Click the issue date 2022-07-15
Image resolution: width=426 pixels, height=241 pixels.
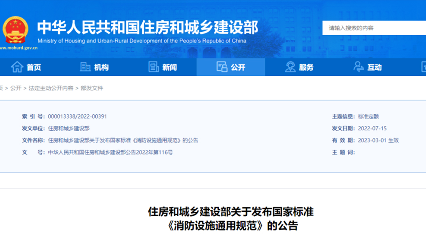click(x=372, y=129)
